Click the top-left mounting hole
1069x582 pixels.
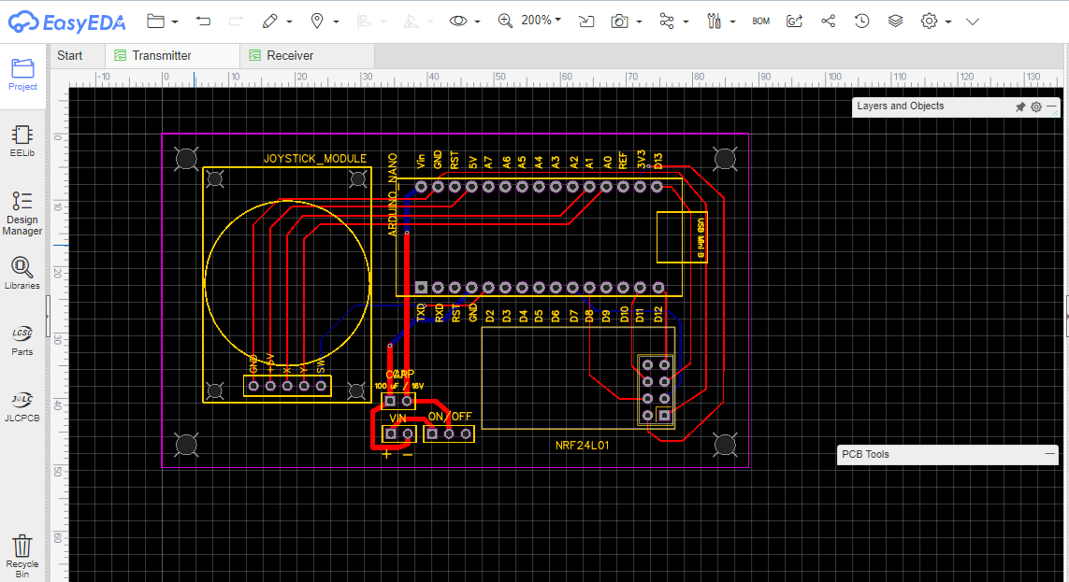pyautogui.click(x=187, y=159)
